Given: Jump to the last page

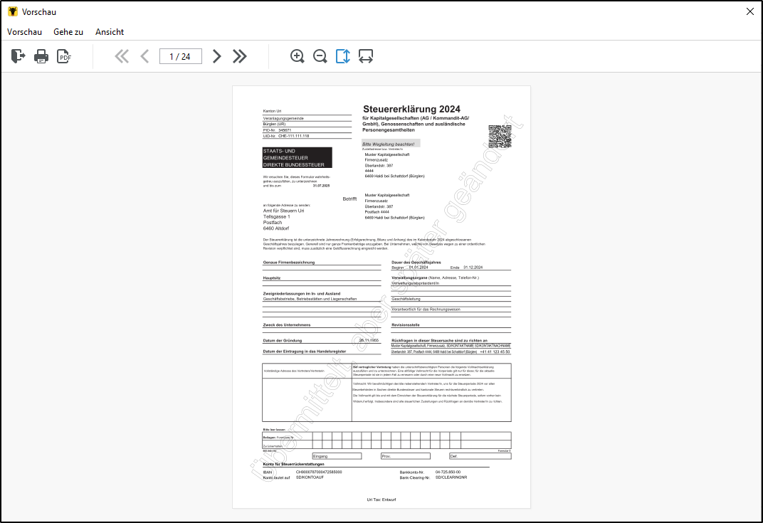Looking at the screenshot, I should 239,56.
